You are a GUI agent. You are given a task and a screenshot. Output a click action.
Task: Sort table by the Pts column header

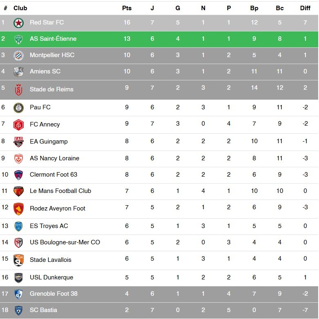[127, 8]
